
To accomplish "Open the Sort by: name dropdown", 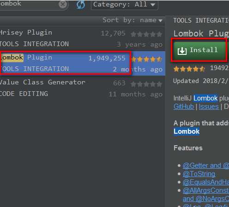I will 133,20.
